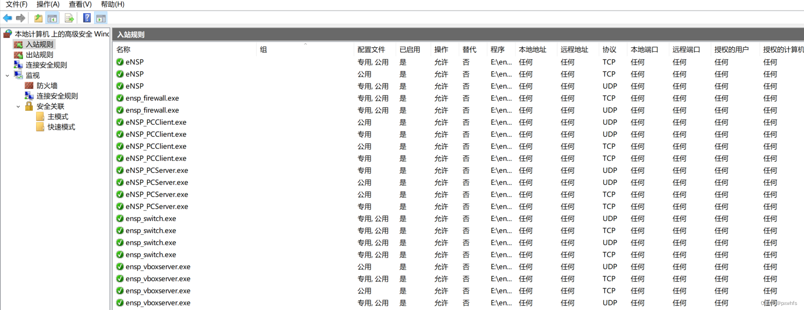Click green check icon of last ensp_vboxserver.exe rule
The image size is (804, 310).
pos(120,303)
